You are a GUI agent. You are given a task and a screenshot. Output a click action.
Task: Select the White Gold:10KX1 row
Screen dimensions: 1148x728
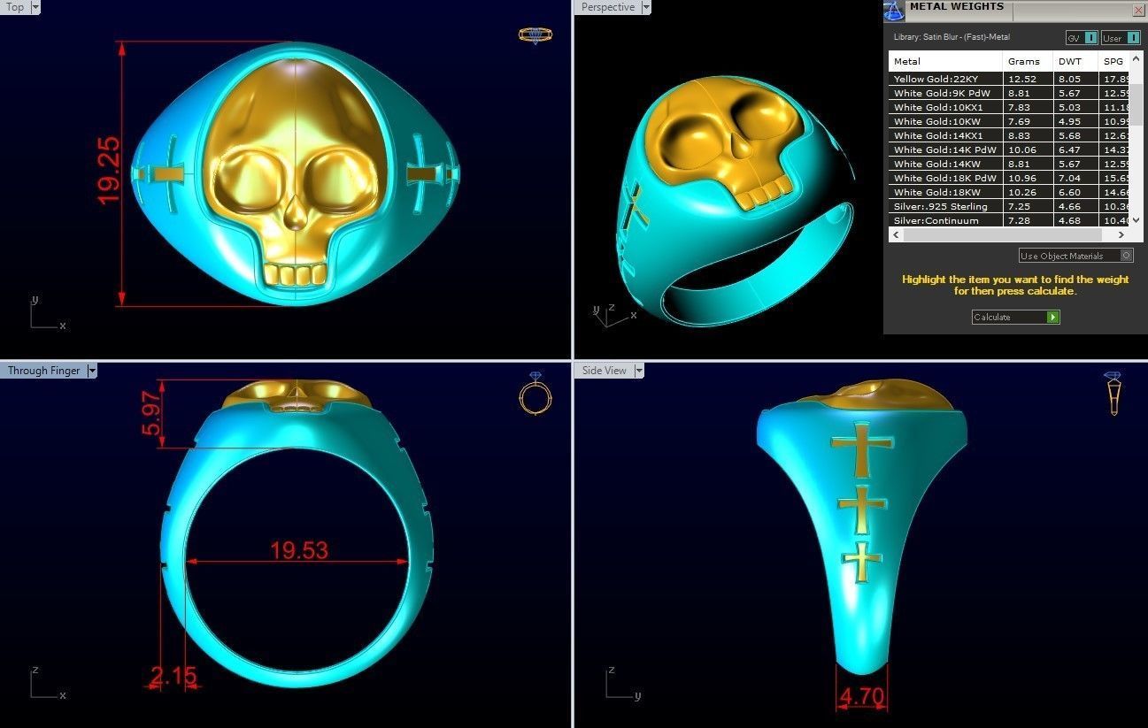(x=1010, y=107)
